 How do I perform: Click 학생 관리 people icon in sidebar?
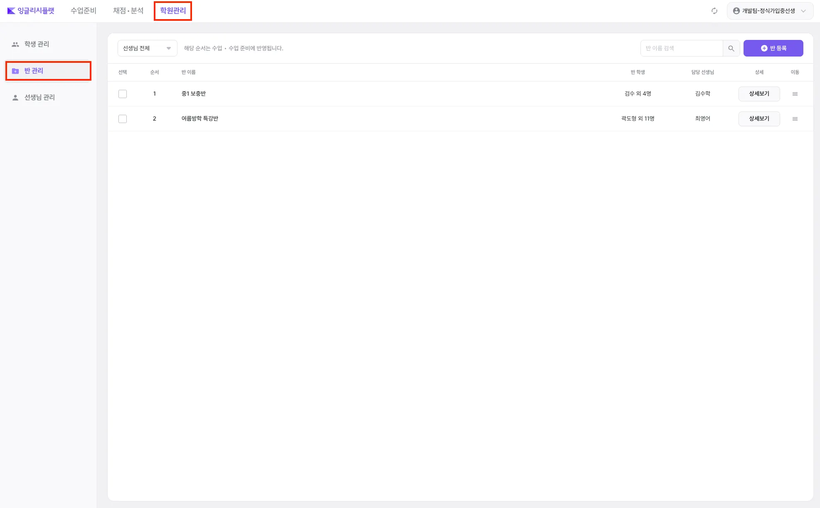coord(15,44)
